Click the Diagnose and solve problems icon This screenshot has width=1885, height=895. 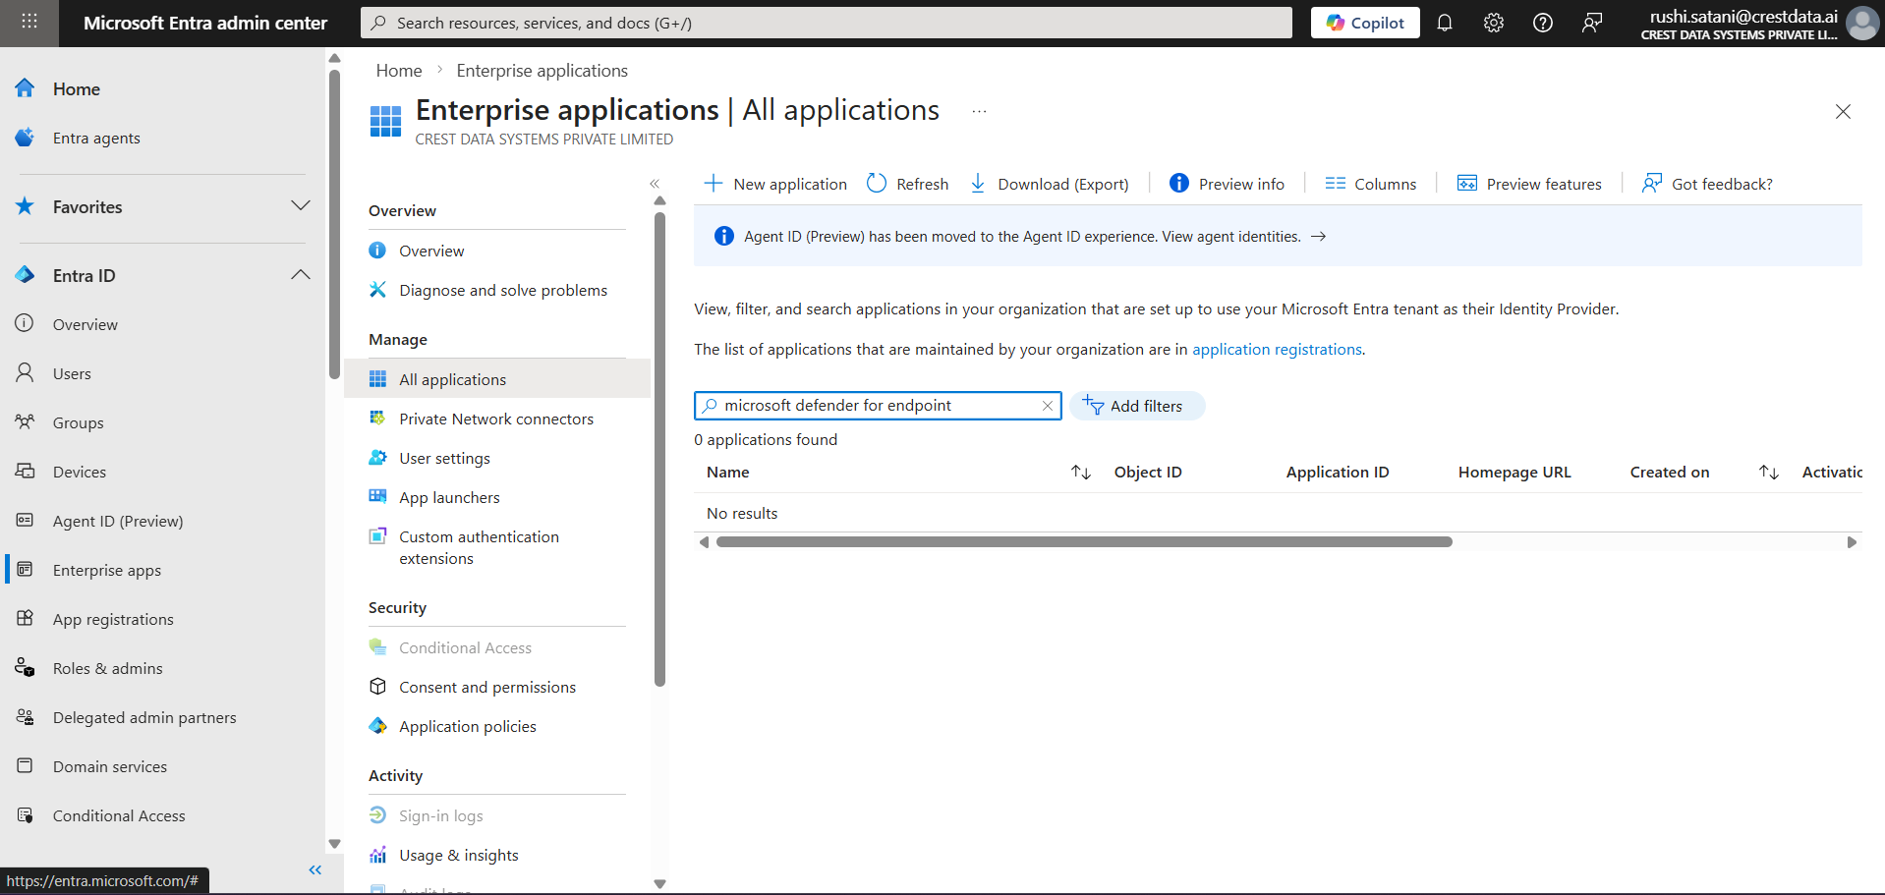point(377,290)
